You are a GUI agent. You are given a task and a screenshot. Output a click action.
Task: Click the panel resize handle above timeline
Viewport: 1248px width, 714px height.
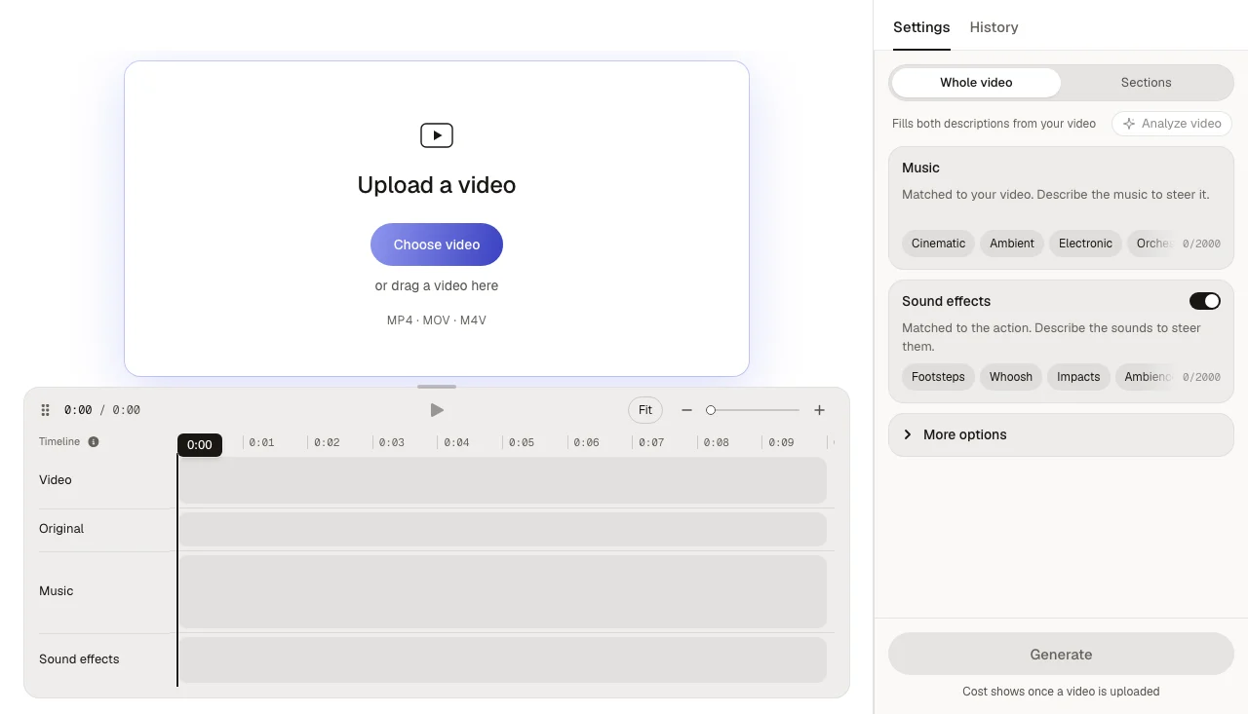pyautogui.click(x=437, y=387)
